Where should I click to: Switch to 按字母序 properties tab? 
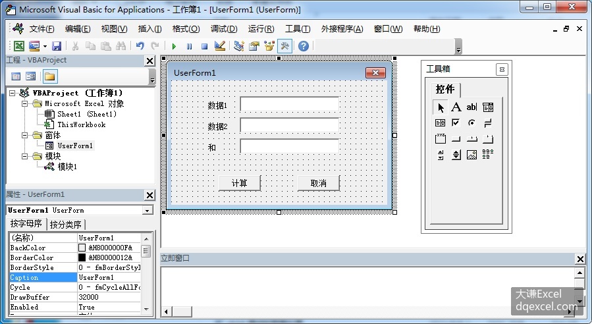click(26, 223)
